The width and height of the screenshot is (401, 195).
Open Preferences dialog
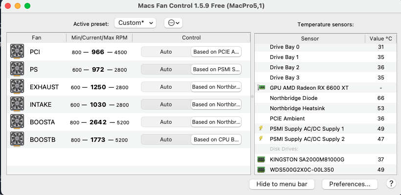[350, 184]
